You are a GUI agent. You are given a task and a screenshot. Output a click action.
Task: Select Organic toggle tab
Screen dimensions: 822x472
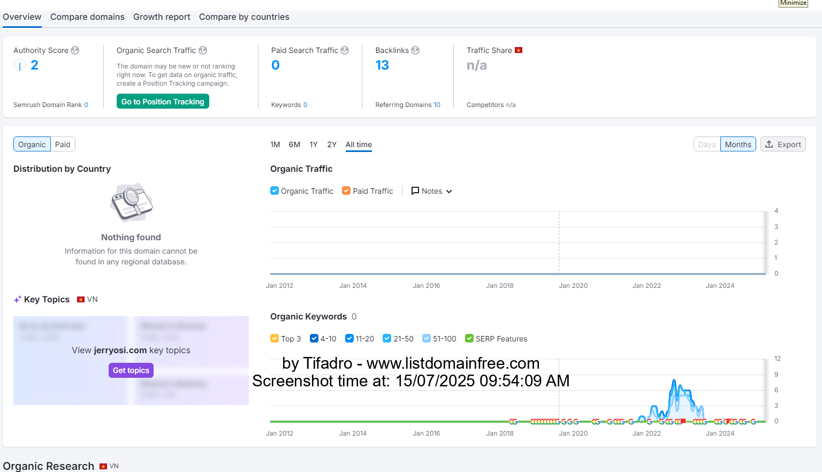pyautogui.click(x=32, y=144)
